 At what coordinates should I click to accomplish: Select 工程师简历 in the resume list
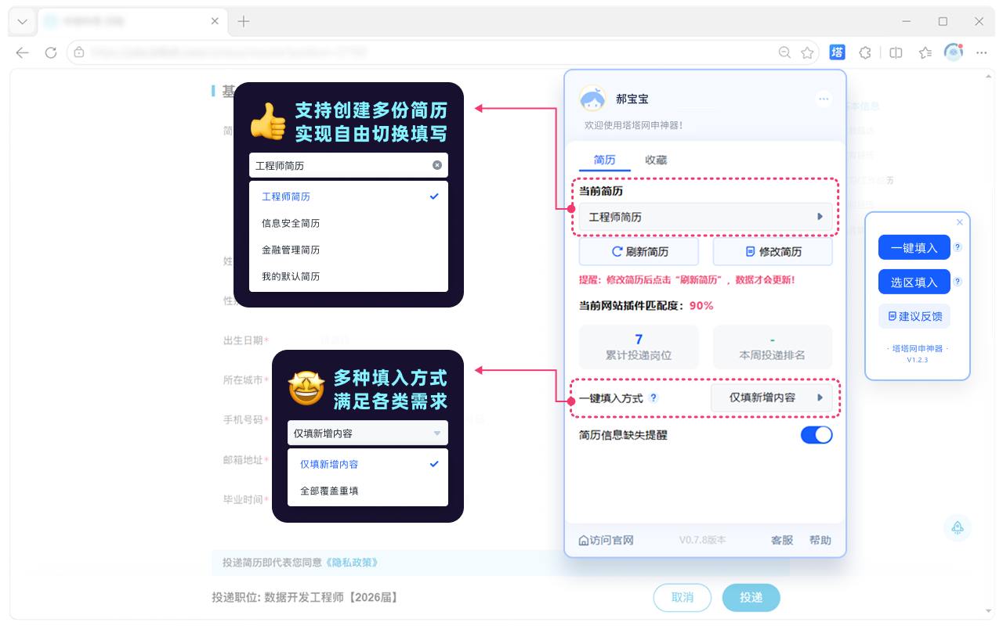point(349,196)
